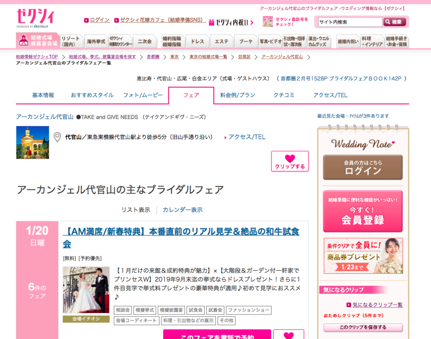Open the 演出・ウエルカムグッズ navigation tab
The image size is (431, 339).
click(x=318, y=41)
